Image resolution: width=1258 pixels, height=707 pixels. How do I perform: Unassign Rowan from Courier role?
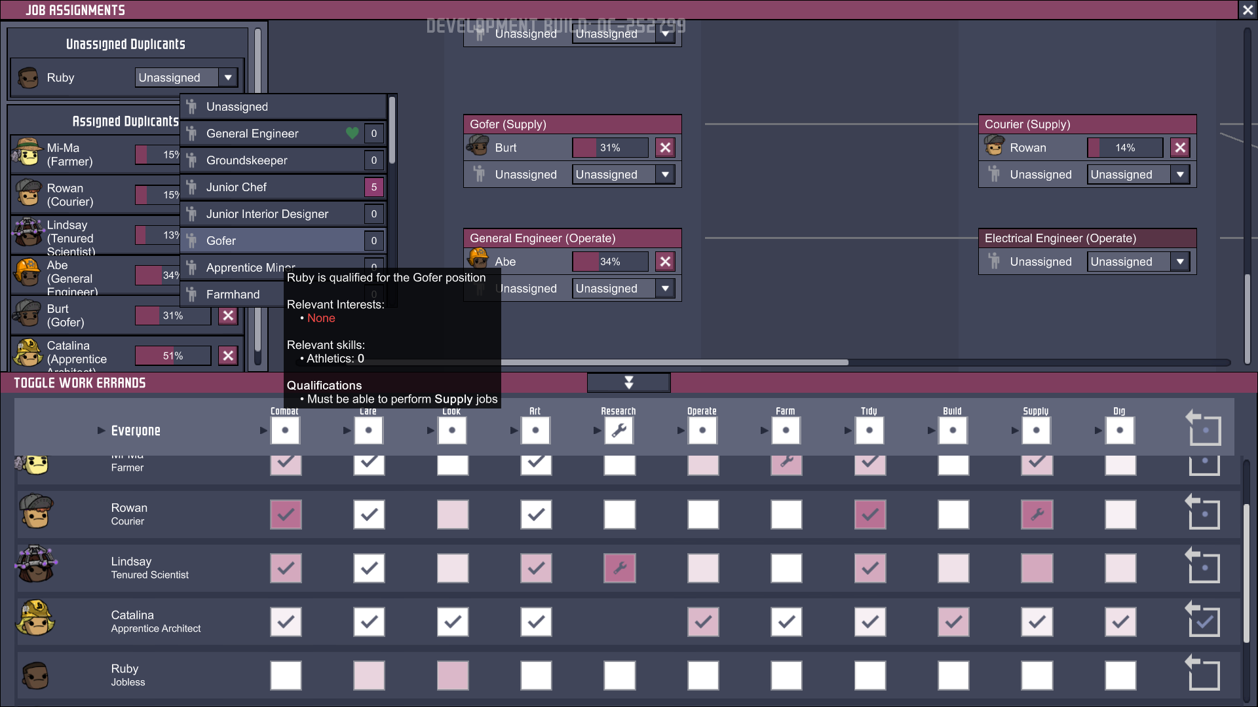tap(1180, 148)
